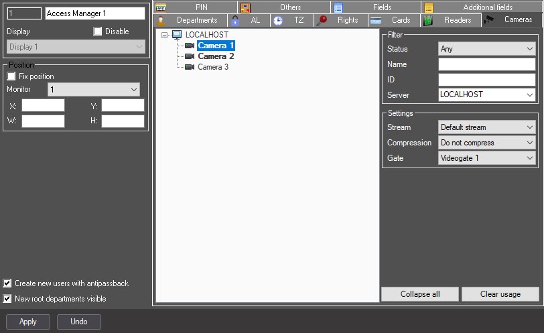This screenshot has width=544, height=333.
Task: Switch to the Additional fields tab
Action: click(x=482, y=7)
